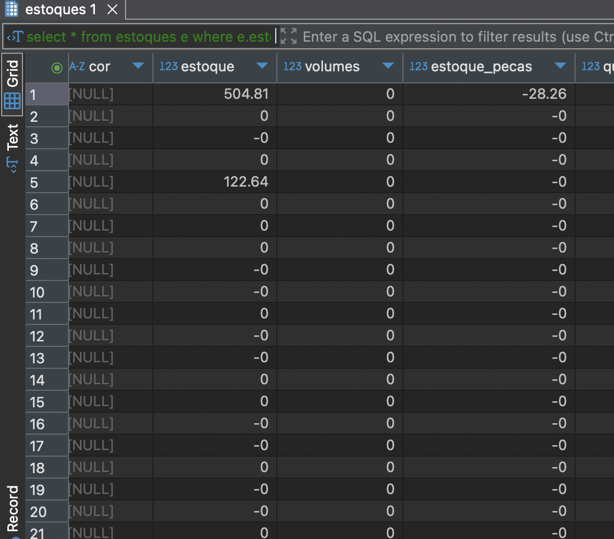
Task: Click the A-Z type icon of cor column
Action: point(77,67)
